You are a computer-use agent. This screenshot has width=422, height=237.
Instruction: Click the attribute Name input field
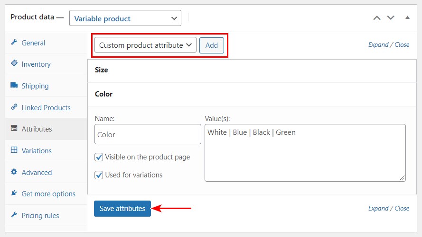click(x=148, y=134)
